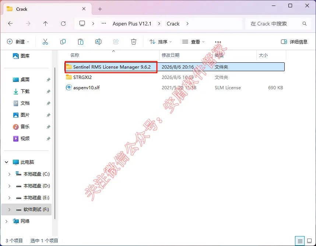The height and width of the screenshot is (246, 316).
Task: Add a new tab with plus button
Action: (x=100, y=9)
